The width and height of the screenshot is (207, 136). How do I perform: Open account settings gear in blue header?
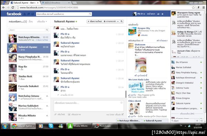click(162, 14)
